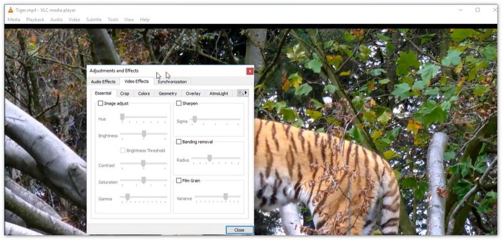
Task: Close Adjustments and Effects with red X
Action: (250, 71)
